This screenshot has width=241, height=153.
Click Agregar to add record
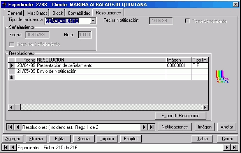click(x=12, y=139)
